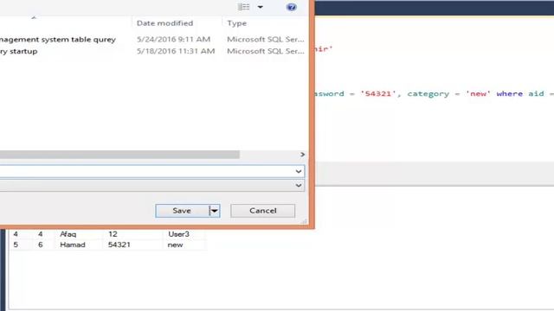Select the 'Afaq' cell in results grid
The image size is (554, 311).
click(x=68, y=234)
